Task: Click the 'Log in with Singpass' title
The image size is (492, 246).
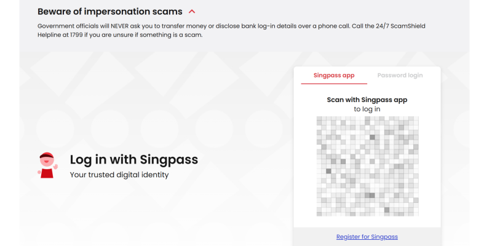Action: click(133, 160)
